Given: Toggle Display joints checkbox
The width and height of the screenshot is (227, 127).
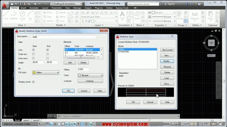Looking at the screenshot, I should pyautogui.click(x=33, y=82).
